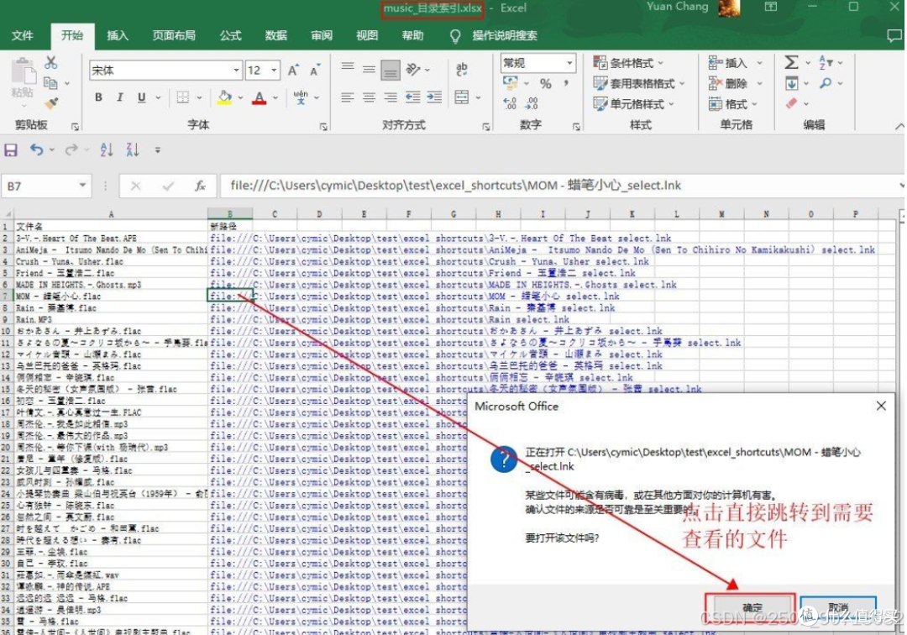
Task: Apply comma style format
Action: tap(566, 84)
